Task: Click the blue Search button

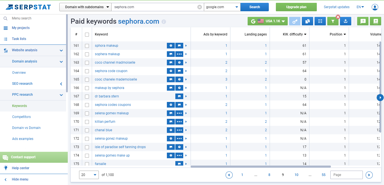Action: tap(255, 7)
